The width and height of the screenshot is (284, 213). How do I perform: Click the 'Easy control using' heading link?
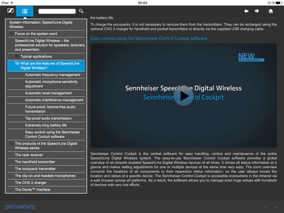(149, 38)
